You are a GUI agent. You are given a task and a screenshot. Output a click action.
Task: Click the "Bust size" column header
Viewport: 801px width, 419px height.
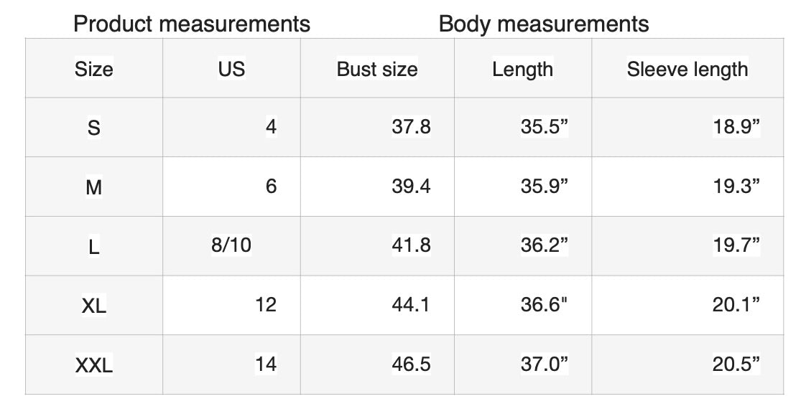376,69
